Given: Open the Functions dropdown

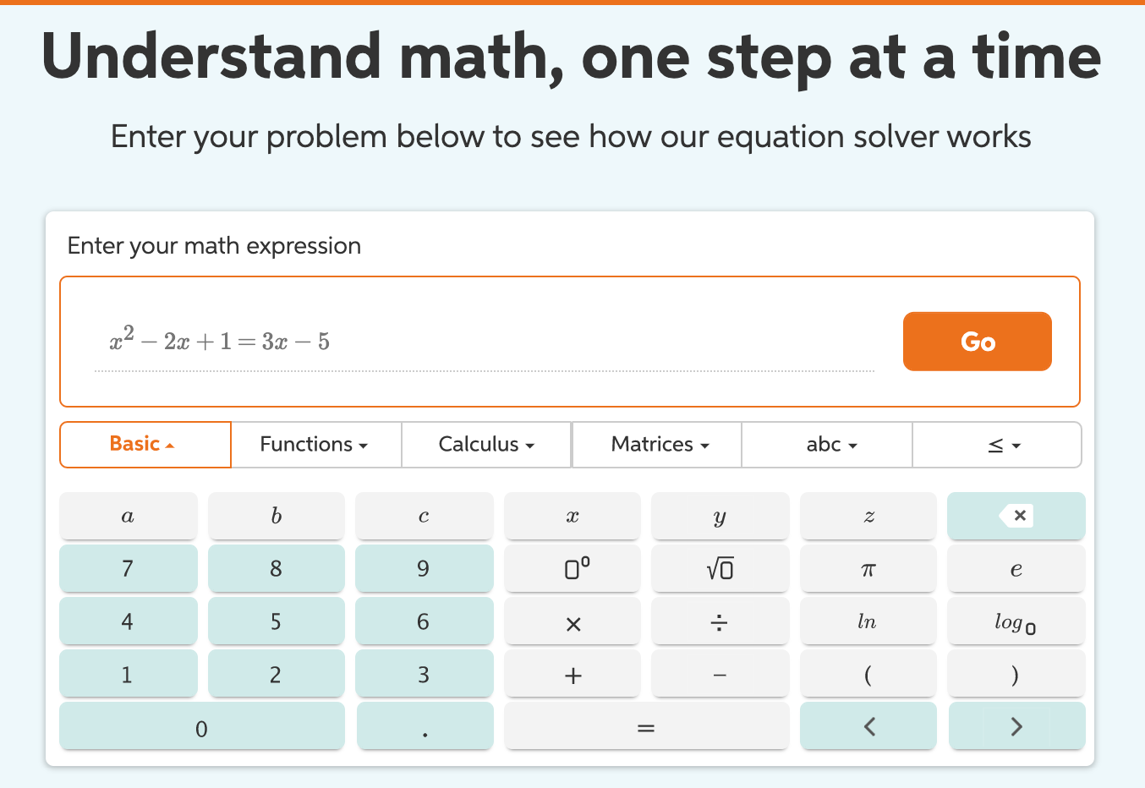Looking at the screenshot, I should point(315,444).
